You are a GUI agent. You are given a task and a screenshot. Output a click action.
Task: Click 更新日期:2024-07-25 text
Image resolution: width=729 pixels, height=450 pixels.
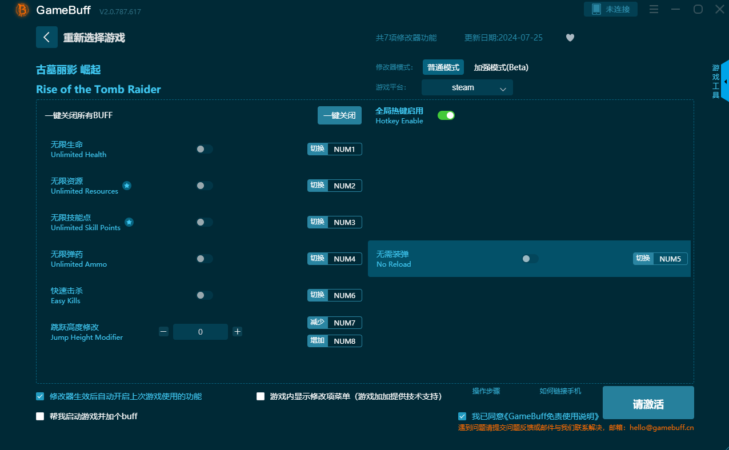[x=503, y=38]
